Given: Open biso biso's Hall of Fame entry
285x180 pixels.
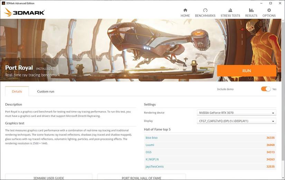Looking at the screenshot, I should tap(152, 138).
